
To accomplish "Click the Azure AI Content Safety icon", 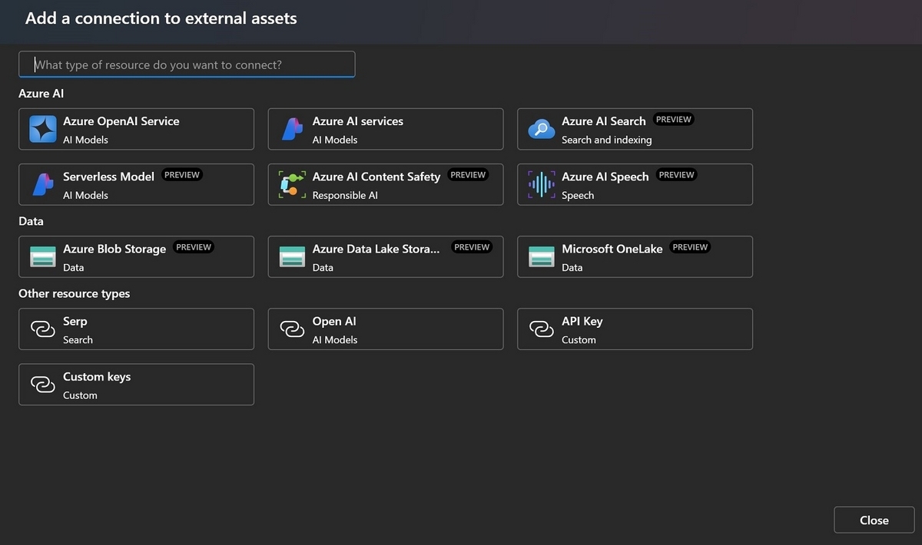I will pos(292,184).
